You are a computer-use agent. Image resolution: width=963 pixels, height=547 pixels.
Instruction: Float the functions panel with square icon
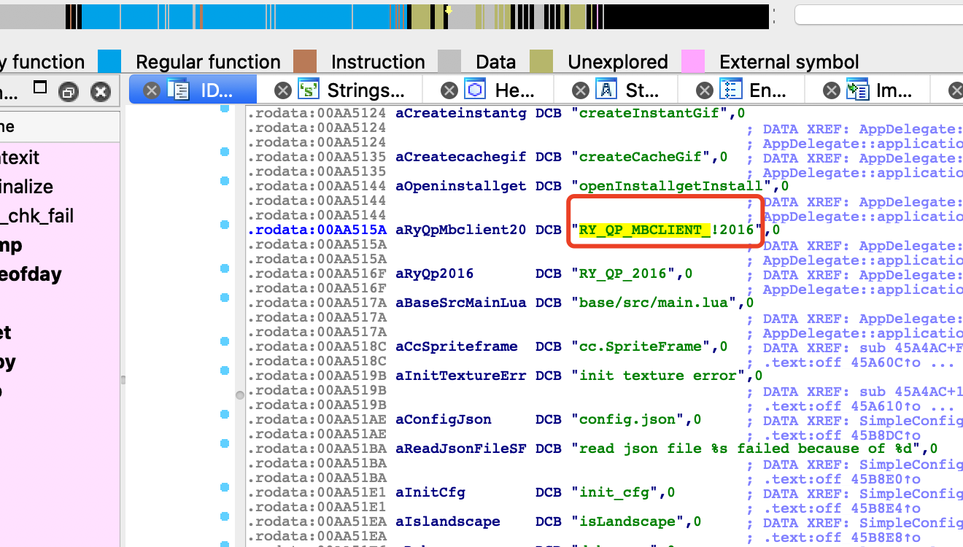click(x=40, y=88)
